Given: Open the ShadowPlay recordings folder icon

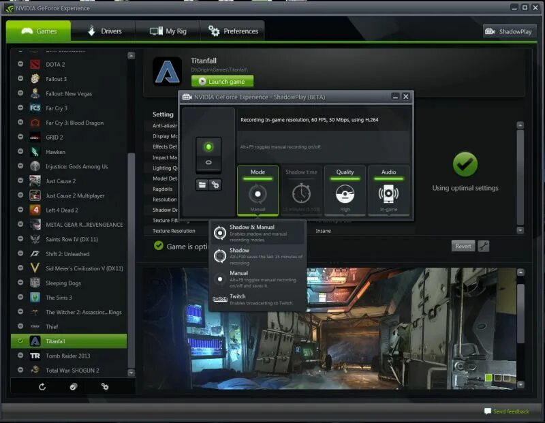Looking at the screenshot, I should tap(202, 185).
